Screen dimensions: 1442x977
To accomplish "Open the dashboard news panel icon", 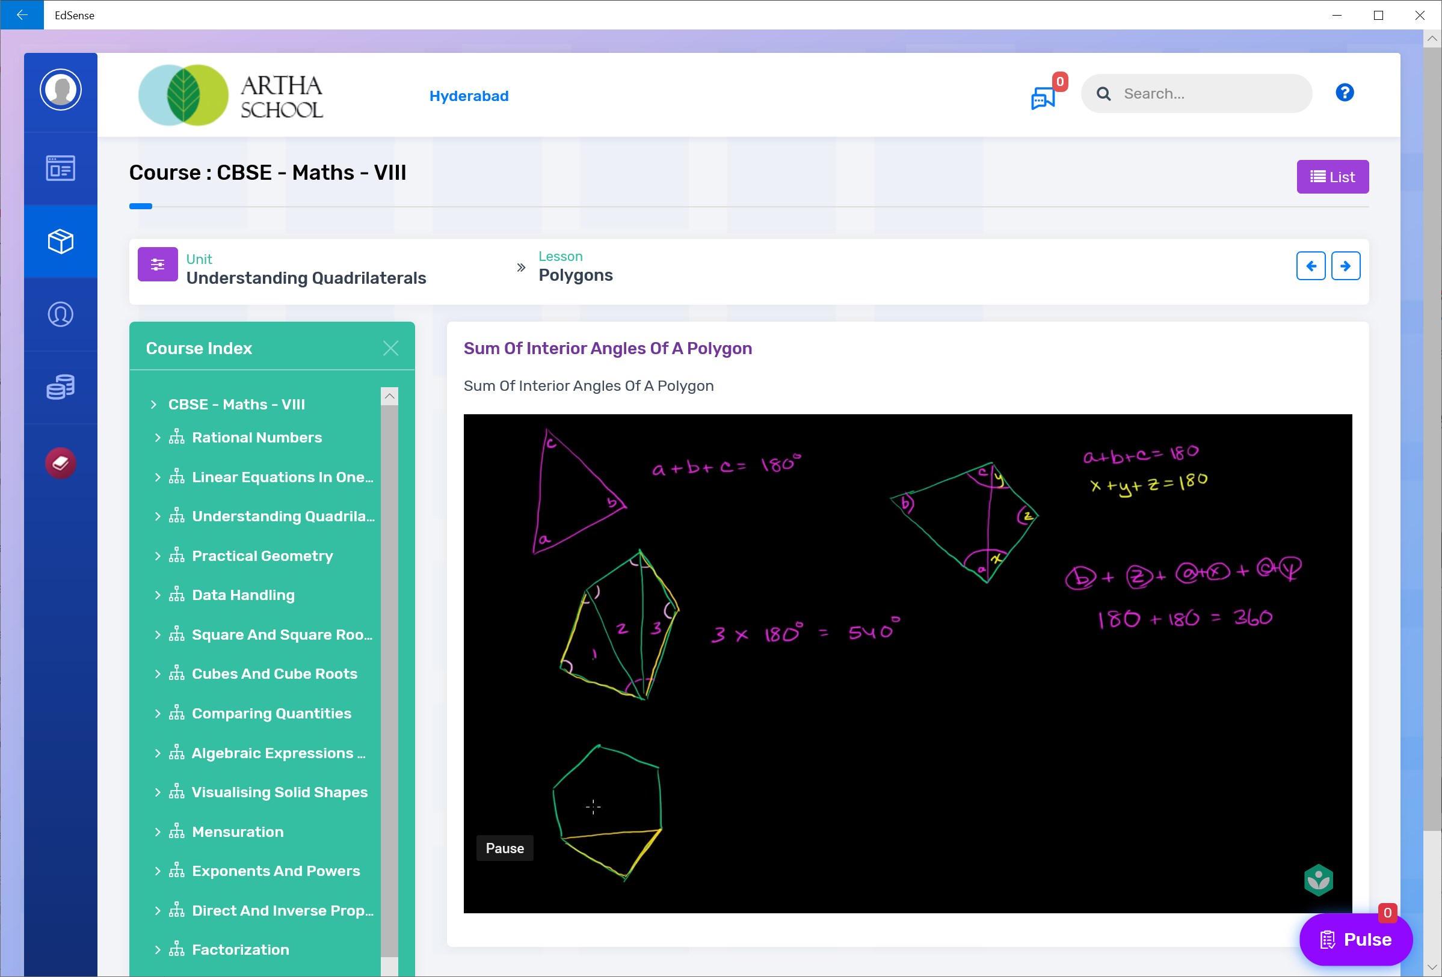I will pyautogui.click(x=60, y=168).
